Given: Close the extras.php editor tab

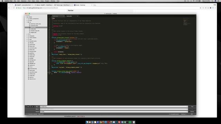Looking at the screenshot, I should pos(77,16).
